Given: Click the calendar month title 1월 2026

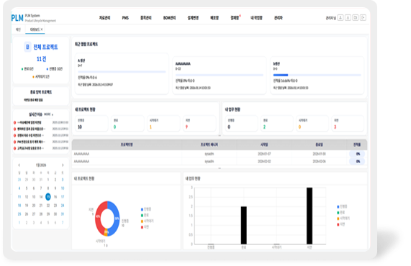Looking at the screenshot, I should [x=41, y=165].
